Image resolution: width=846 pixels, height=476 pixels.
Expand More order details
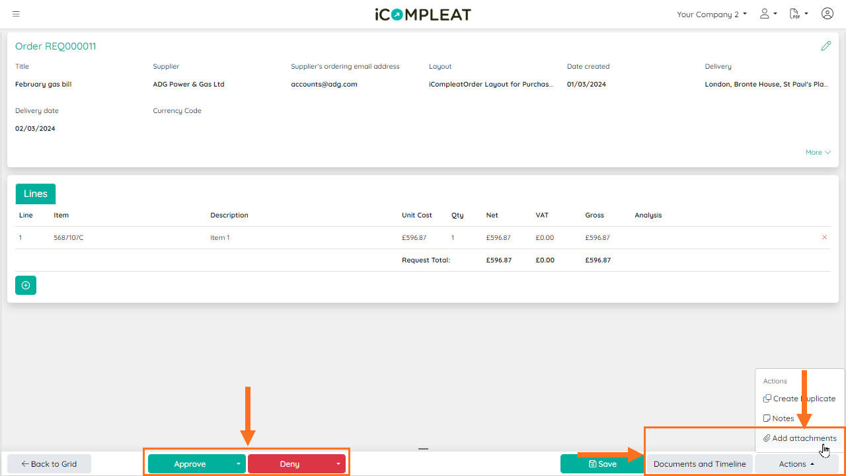tap(818, 153)
